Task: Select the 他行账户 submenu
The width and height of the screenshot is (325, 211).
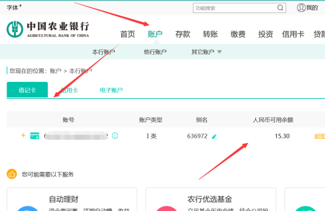Action: click(155, 52)
